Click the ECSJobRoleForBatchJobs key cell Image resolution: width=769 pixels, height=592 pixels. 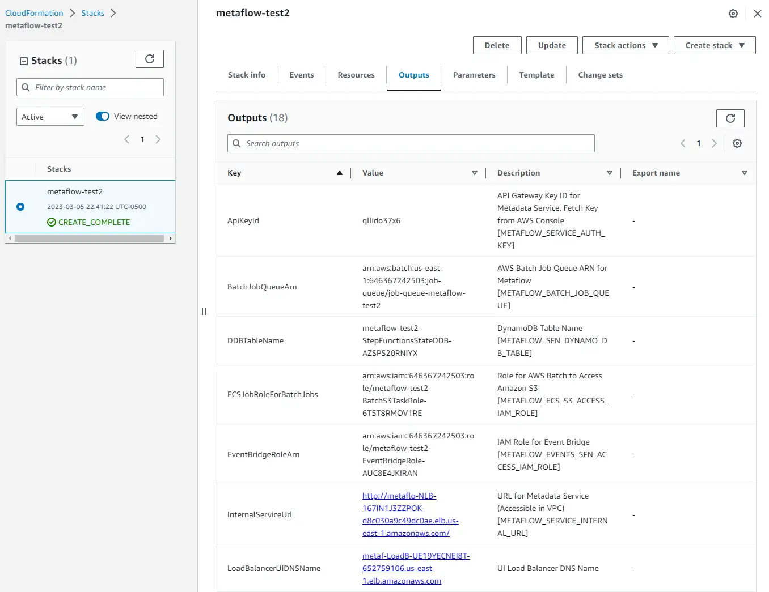coord(273,394)
